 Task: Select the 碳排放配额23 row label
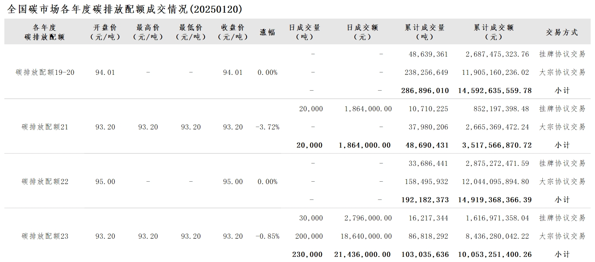(45, 236)
